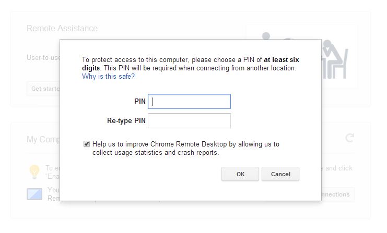
Task: Open the 'Why is this safe?' link
Action: pyautogui.click(x=108, y=76)
